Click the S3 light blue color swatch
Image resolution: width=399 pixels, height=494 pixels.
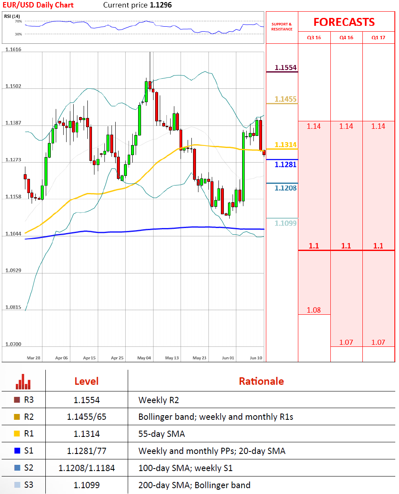coord(17,484)
